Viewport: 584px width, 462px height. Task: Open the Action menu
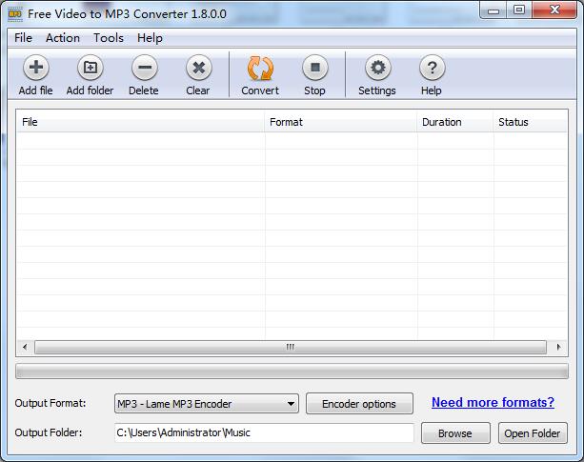63,38
